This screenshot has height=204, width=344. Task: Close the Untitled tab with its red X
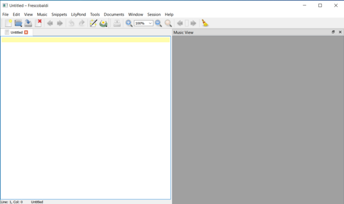(26, 32)
